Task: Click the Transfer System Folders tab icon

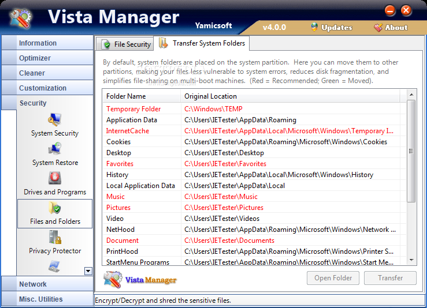Action: (164, 43)
